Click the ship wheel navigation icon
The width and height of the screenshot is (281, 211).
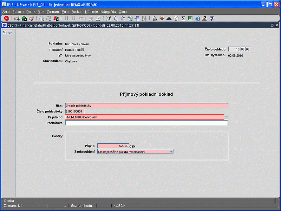162,19
